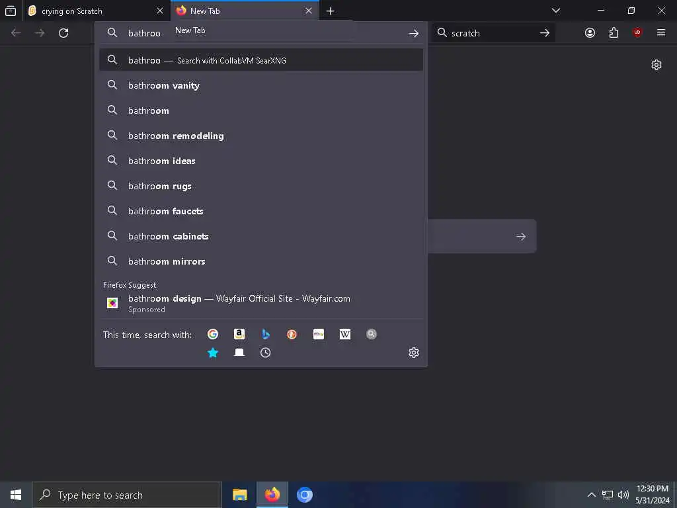Screen dimensions: 677x508
Task: Open the Firefox application menu
Action: click(661, 33)
